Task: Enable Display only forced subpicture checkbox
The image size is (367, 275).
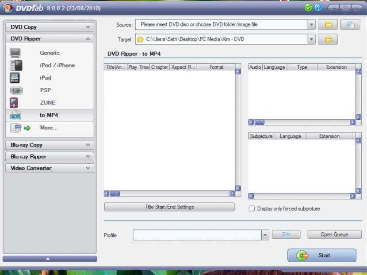Action: (x=252, y=208)
